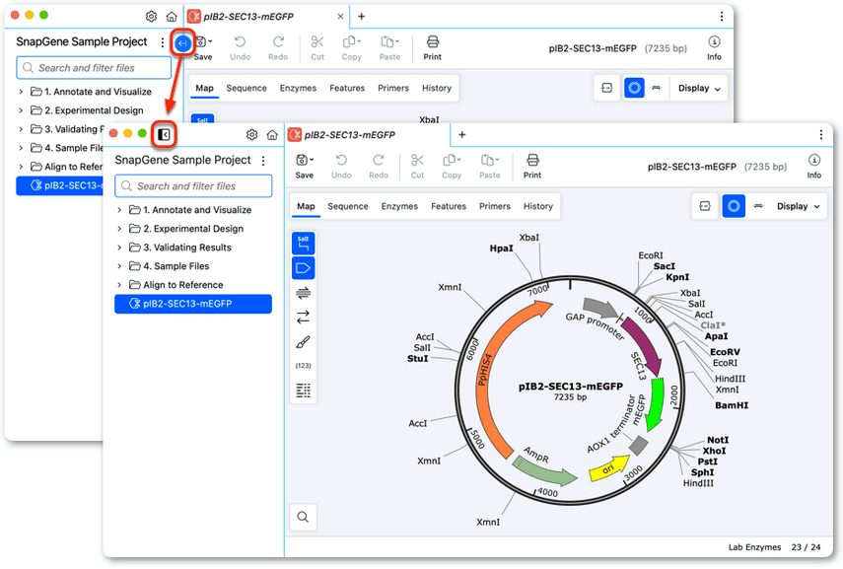Toggle features display arrow button in side toolbar
The width and height of the screenshot is (843, 569).
point(304,268)
